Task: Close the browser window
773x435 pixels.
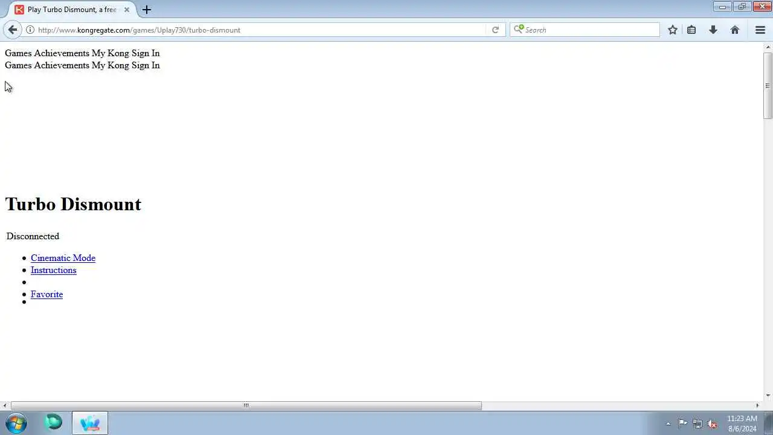Action: point(762,7)
